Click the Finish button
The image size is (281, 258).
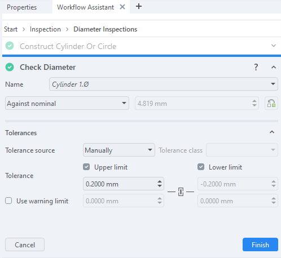(260, 244)
